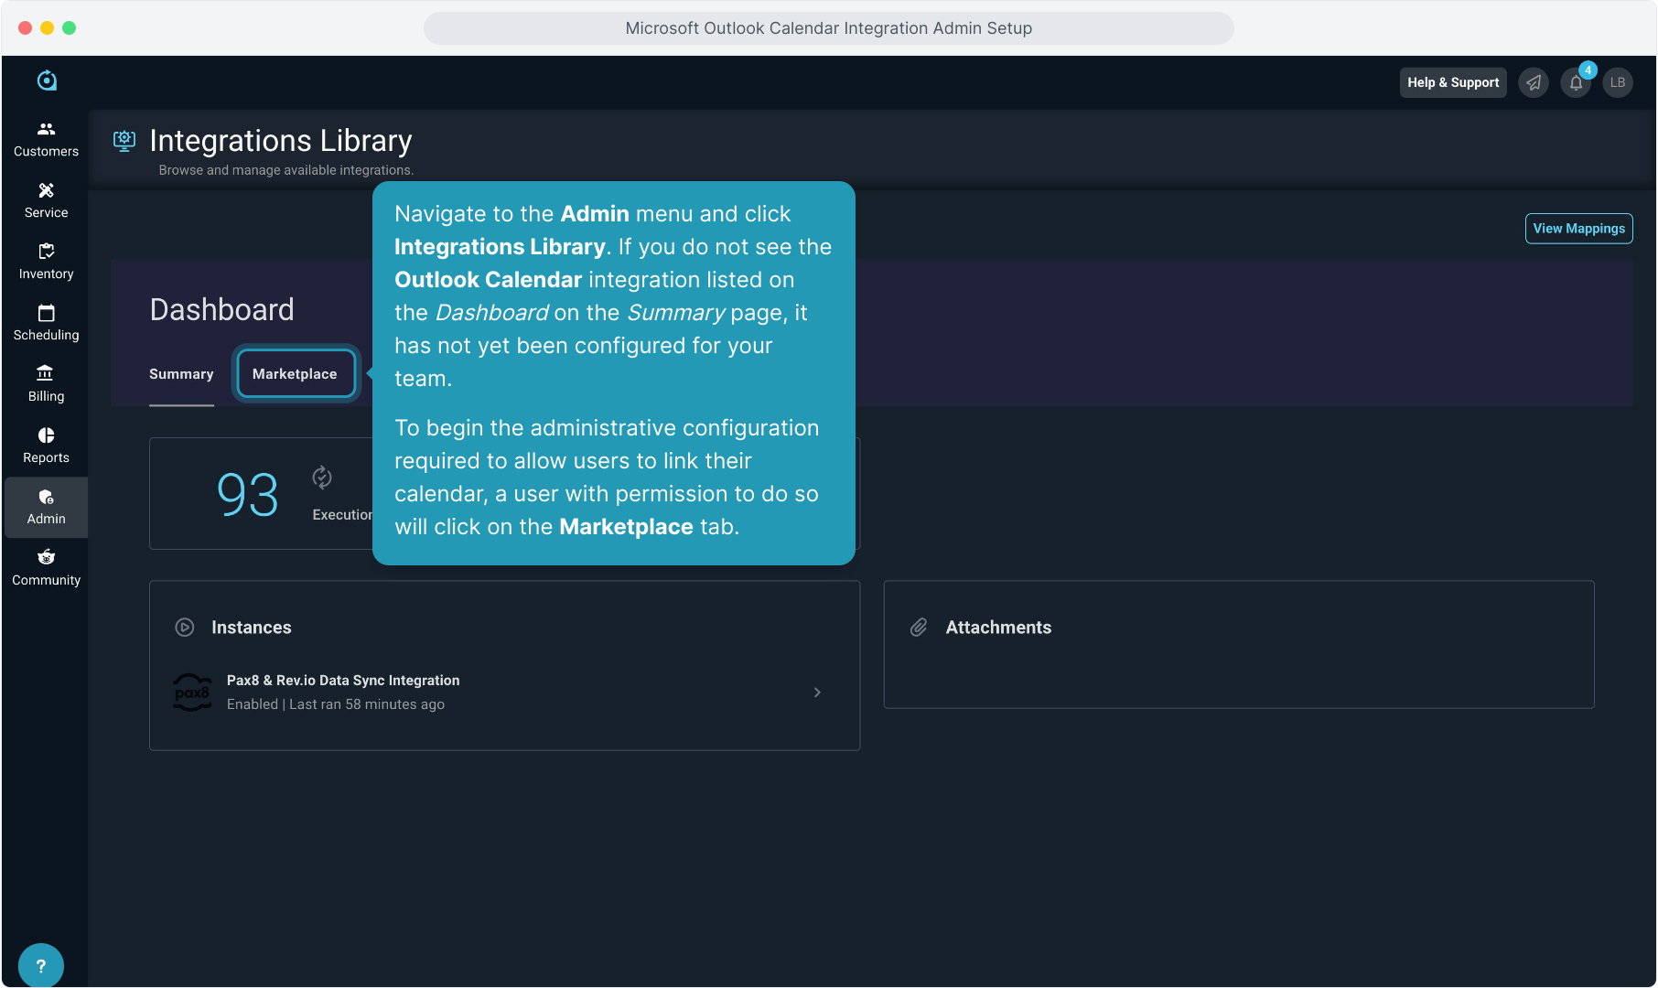Click the Pax8 logo thumbnail
The image size is (1658, 988).
click(x=192, y=693)
